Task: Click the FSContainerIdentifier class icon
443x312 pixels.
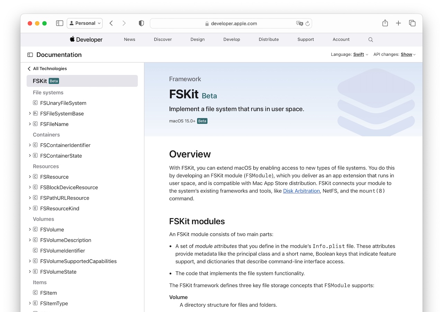Action: pos(35,145)
